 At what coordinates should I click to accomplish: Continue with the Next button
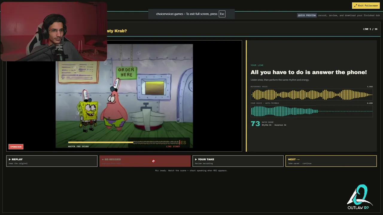coord(331,161)
